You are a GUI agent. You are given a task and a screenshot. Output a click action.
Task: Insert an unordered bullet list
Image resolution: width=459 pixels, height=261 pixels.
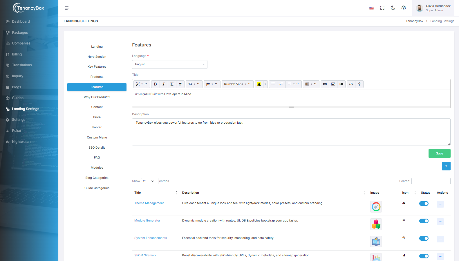point(273,84)
